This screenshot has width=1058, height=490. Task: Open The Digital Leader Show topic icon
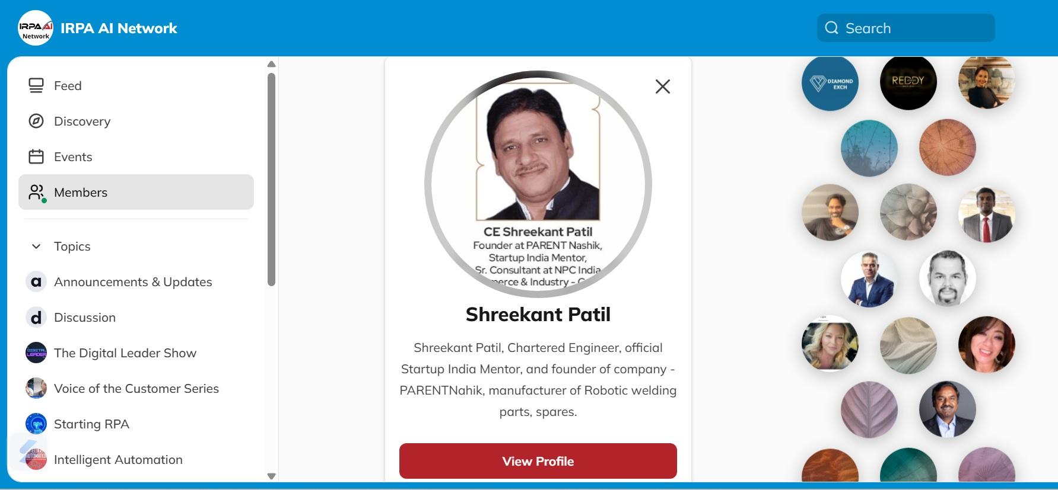point(36,353)
